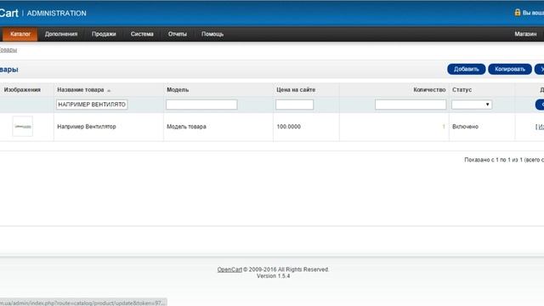Viewport: 544px width, 306px height.
Task: Open the Помощь menu
Action: [x=212, y=34]
